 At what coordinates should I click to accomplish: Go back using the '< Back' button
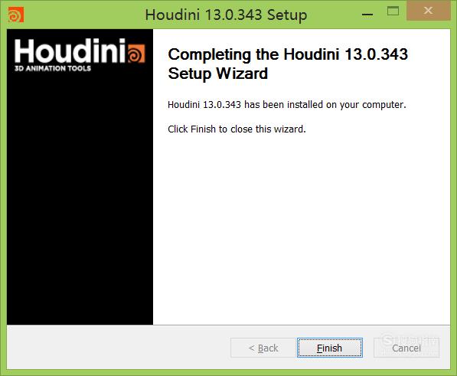pyautogui.click(x=263, y=348)
